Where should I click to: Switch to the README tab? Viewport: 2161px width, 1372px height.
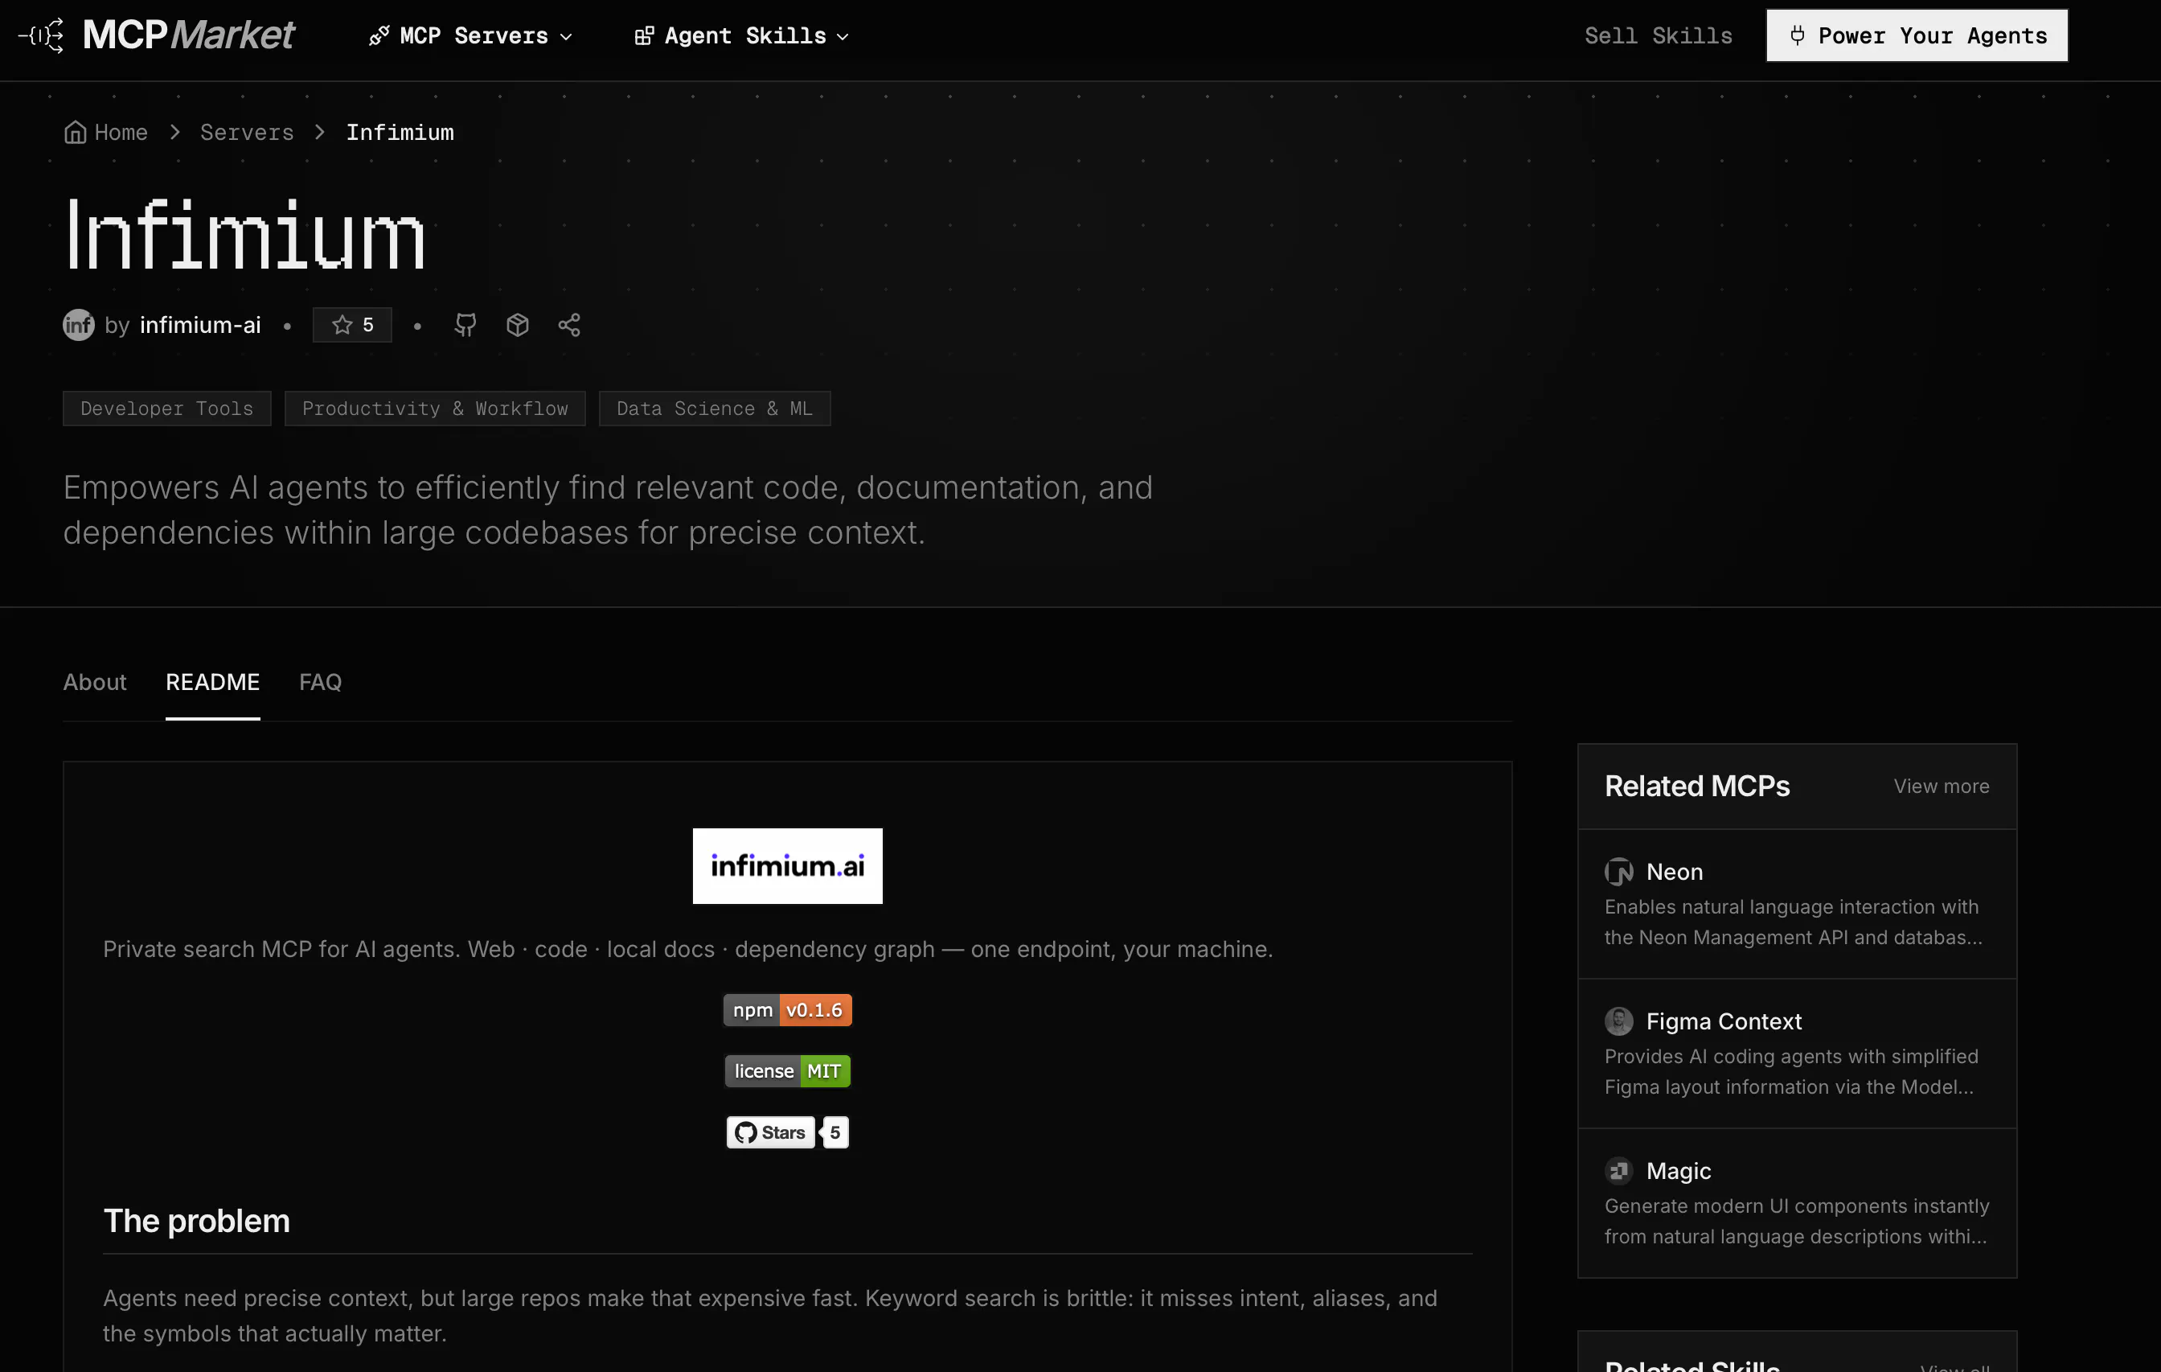click(213, 683)
